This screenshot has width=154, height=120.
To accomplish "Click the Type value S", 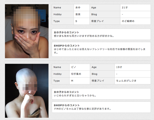I will [x=76, y=21].
